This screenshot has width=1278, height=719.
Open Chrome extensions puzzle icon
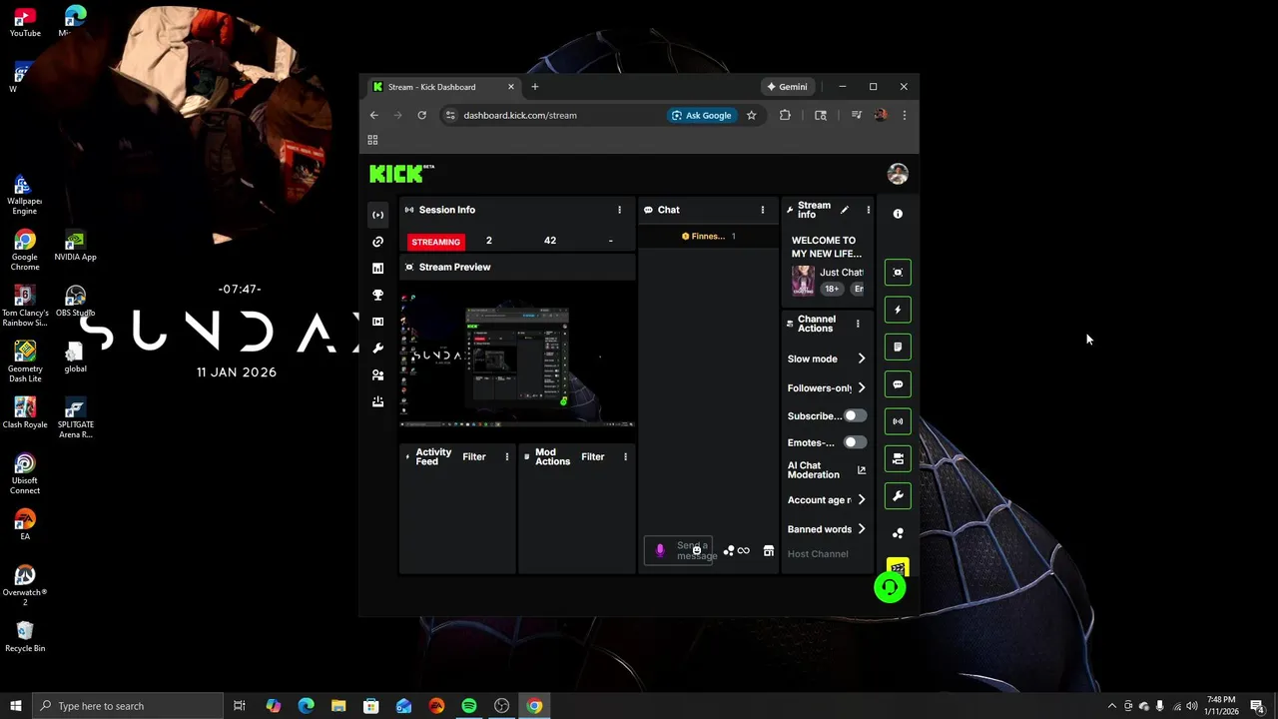coord(785,115)
